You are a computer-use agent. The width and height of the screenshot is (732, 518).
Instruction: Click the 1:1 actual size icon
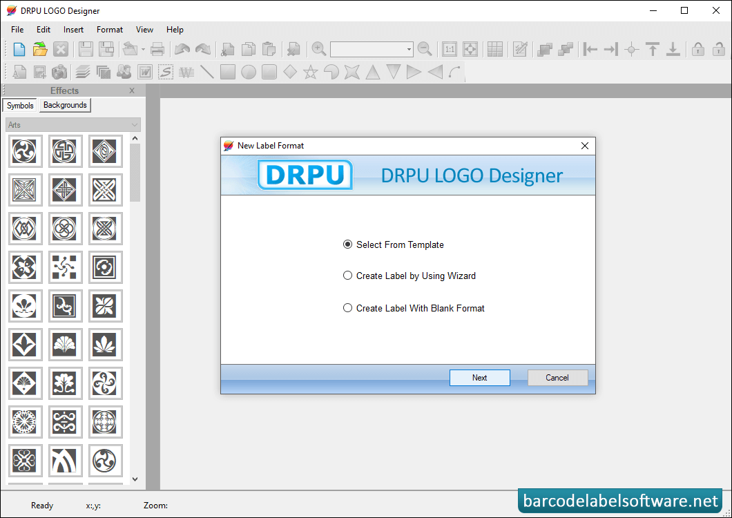pos(450,49)
